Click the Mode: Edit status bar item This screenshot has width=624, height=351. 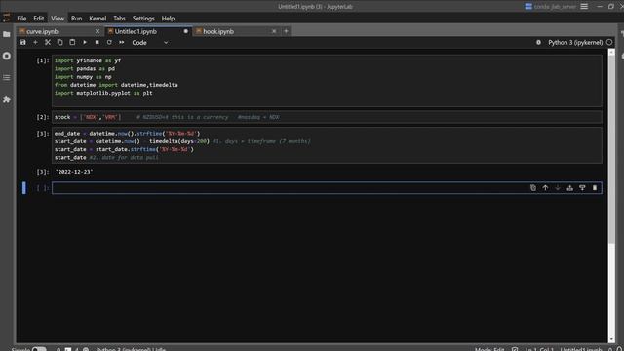point(489,349)
